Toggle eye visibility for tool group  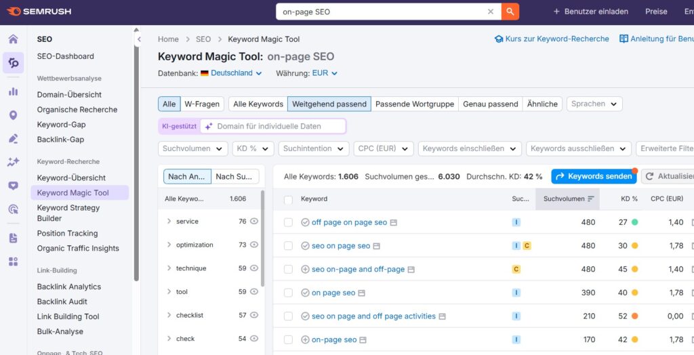pos(254,292)
